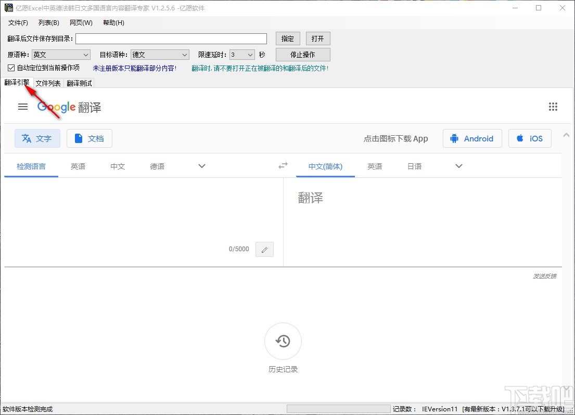
Task: Open the 帮助(H) menu
Action: [113, 22]
